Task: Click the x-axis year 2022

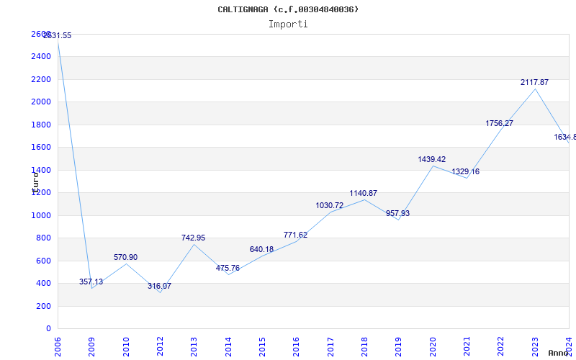Action: tap(500, 347)
